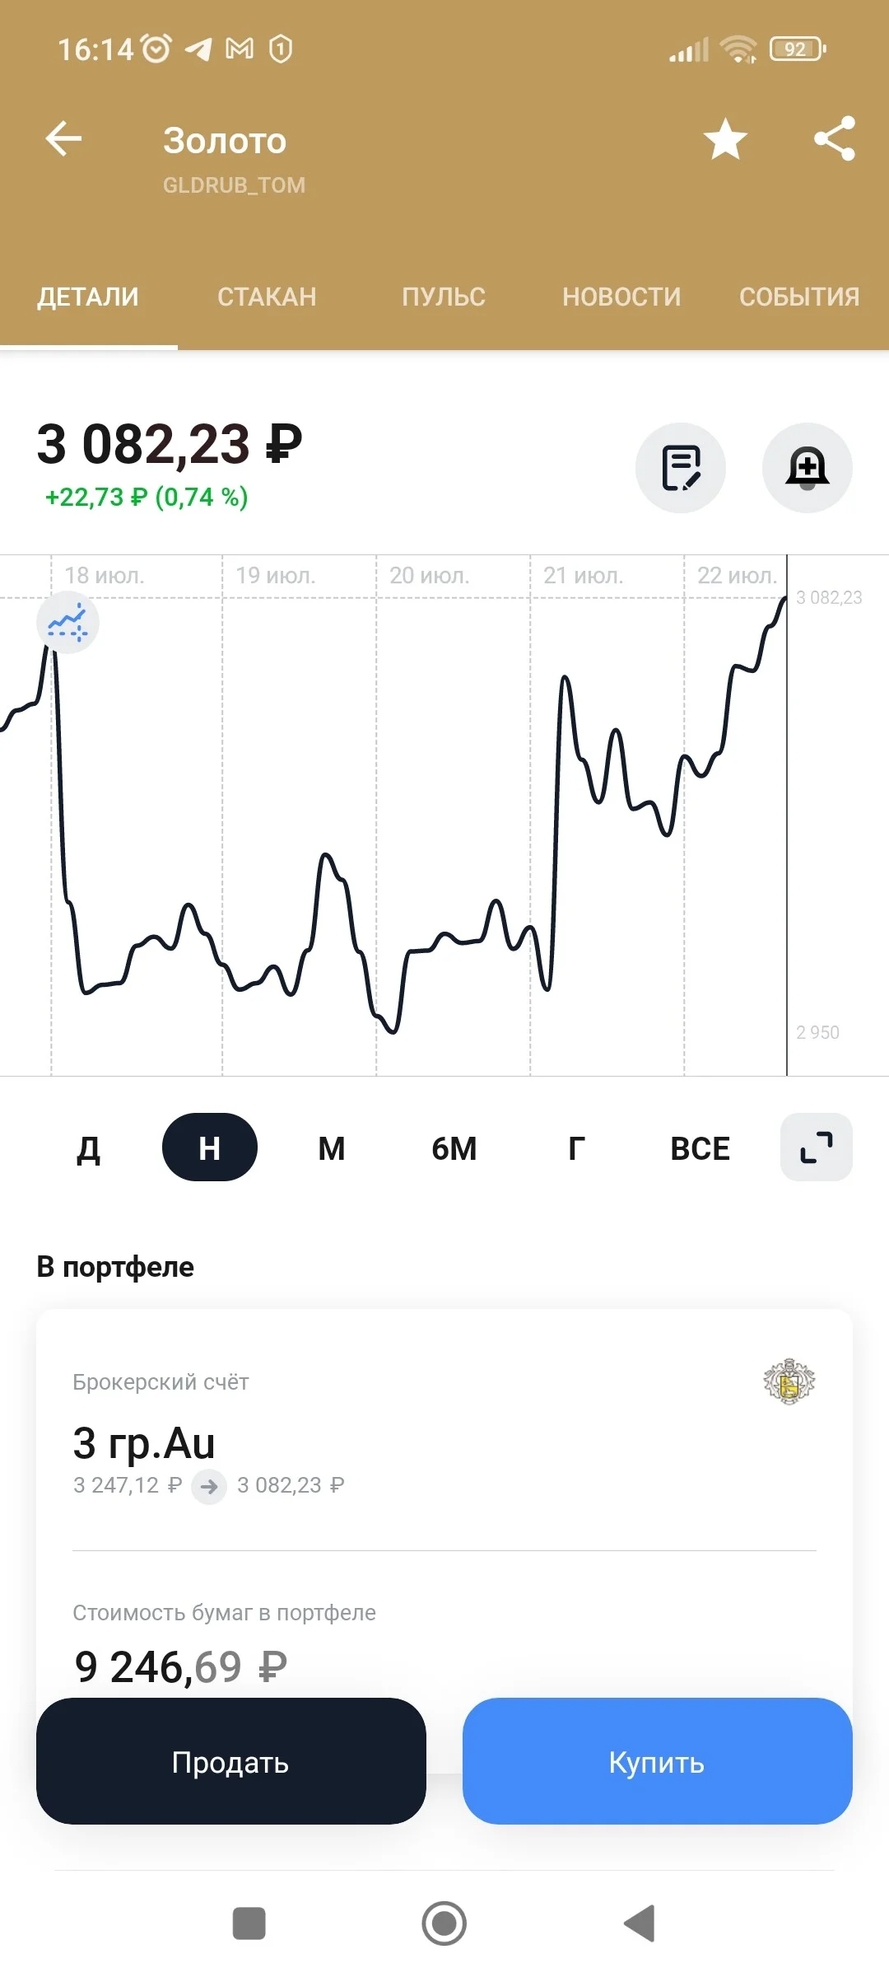This screenshot has height=1977, width=889.
Task: Switch to the СТАКАН tab
Action: point(267,297)
